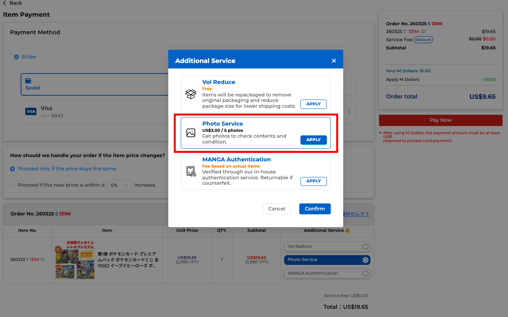508x317 pixels.
Task: Close the Additional Service dialog
Action: click(x=333, y=61)
